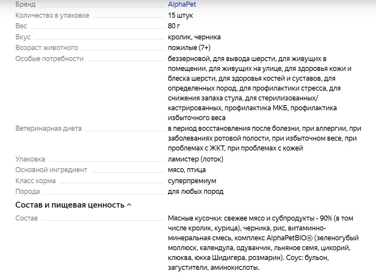Click the "Основной ингредиент" label
Viewport: 376px width, 273px height.
51,170
